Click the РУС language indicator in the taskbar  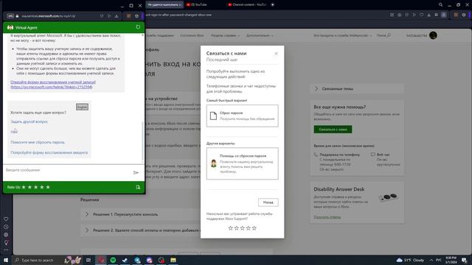click(439, 260)
